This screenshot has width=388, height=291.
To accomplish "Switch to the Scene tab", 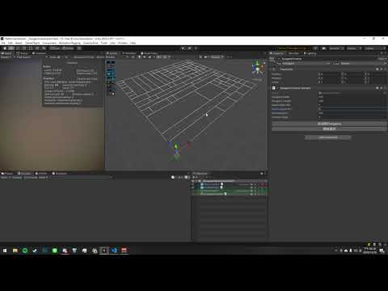I will (112, 53).
